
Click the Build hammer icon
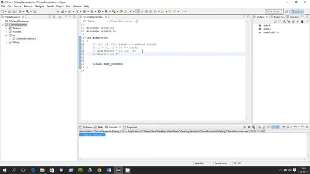click(28, 12)
